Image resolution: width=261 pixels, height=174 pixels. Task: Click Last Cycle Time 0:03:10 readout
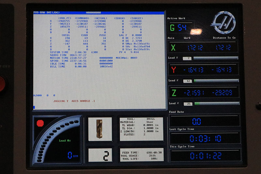206,138
